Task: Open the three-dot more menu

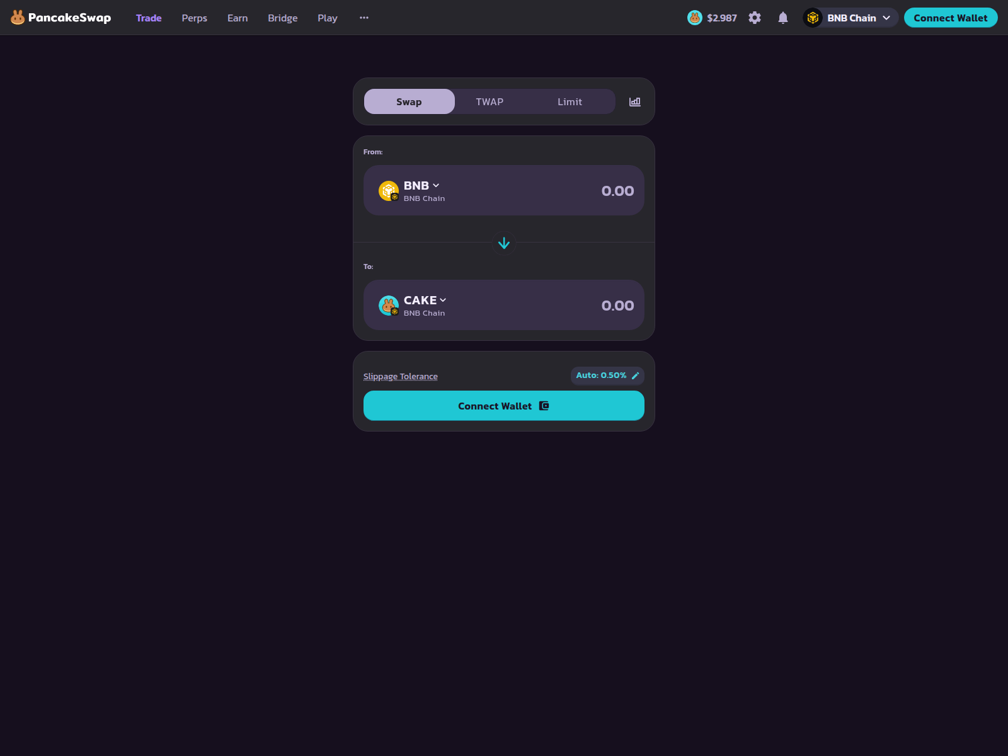Action: click(x=364, y=18)
